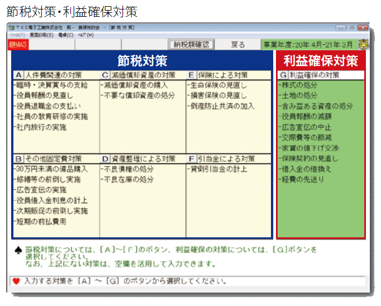Click the status message bar with heart
Image resolution: width=381 pixels, height=306 pixels.
187,281
